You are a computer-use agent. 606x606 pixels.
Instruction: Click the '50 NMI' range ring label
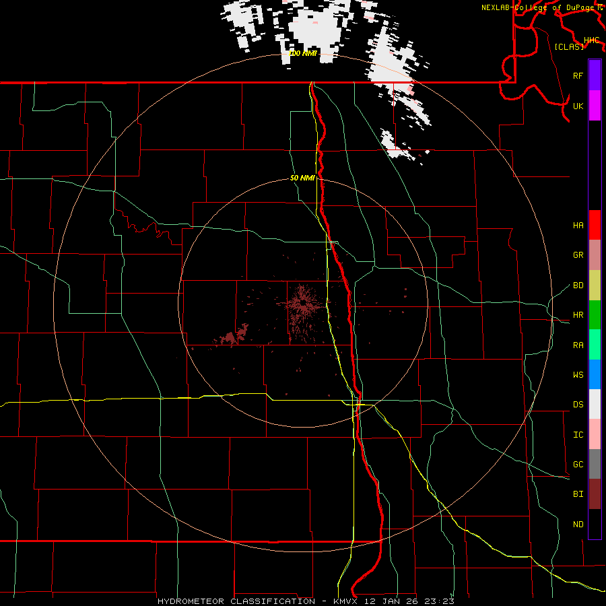click(302, 178)
